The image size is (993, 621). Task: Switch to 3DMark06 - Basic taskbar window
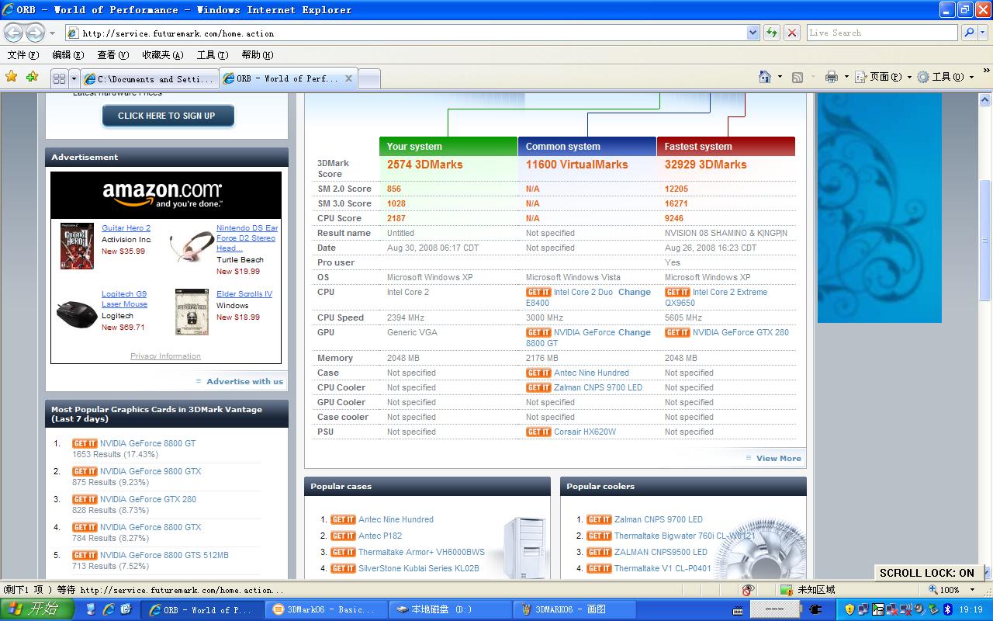(327, 609)
